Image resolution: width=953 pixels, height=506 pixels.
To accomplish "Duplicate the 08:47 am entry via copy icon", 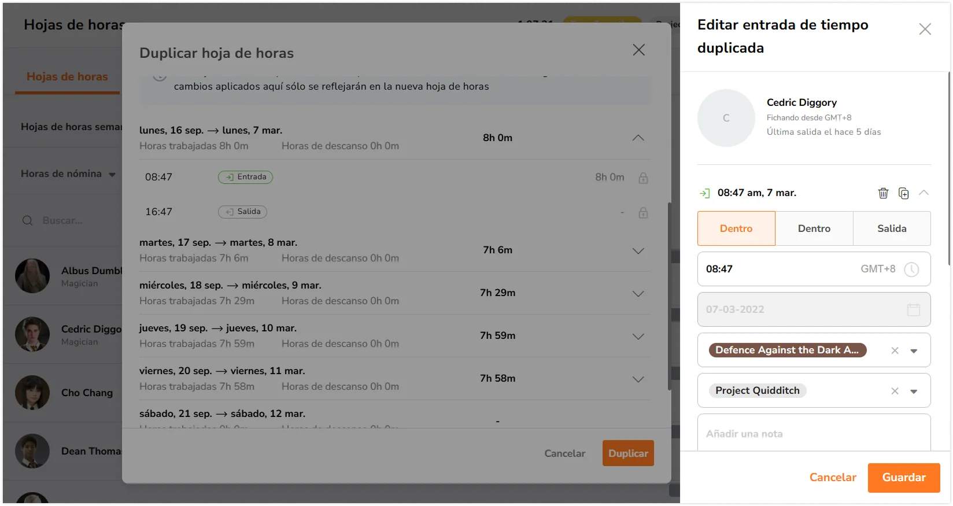I will [x=903, y=193].
